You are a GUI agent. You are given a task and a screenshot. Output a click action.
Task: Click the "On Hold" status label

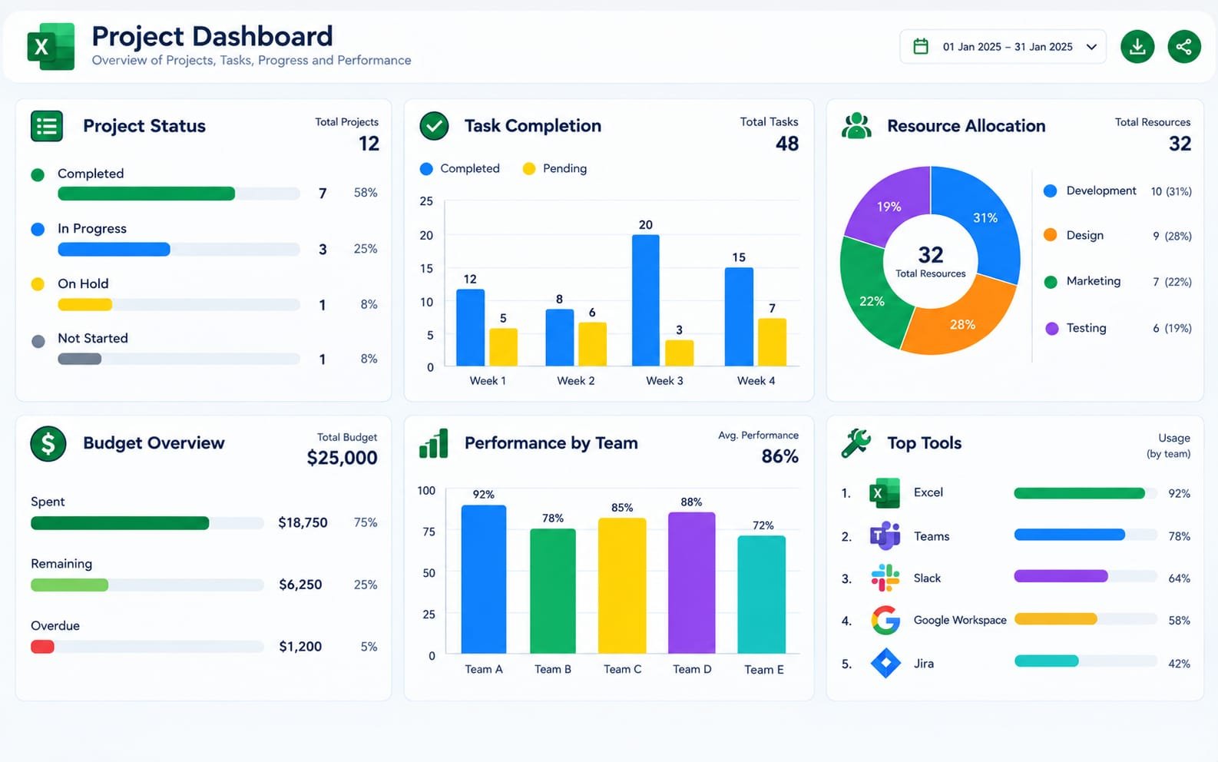pyautogui.click(x=83, y=283)
